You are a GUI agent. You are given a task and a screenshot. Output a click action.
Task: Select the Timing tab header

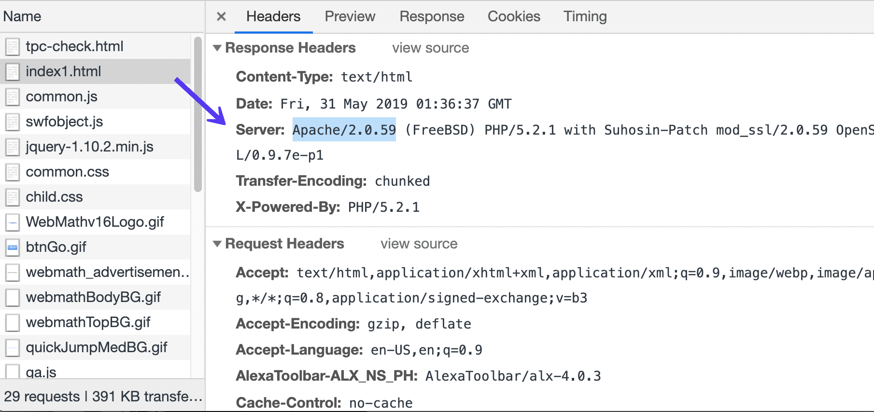[x=584, y=16]
